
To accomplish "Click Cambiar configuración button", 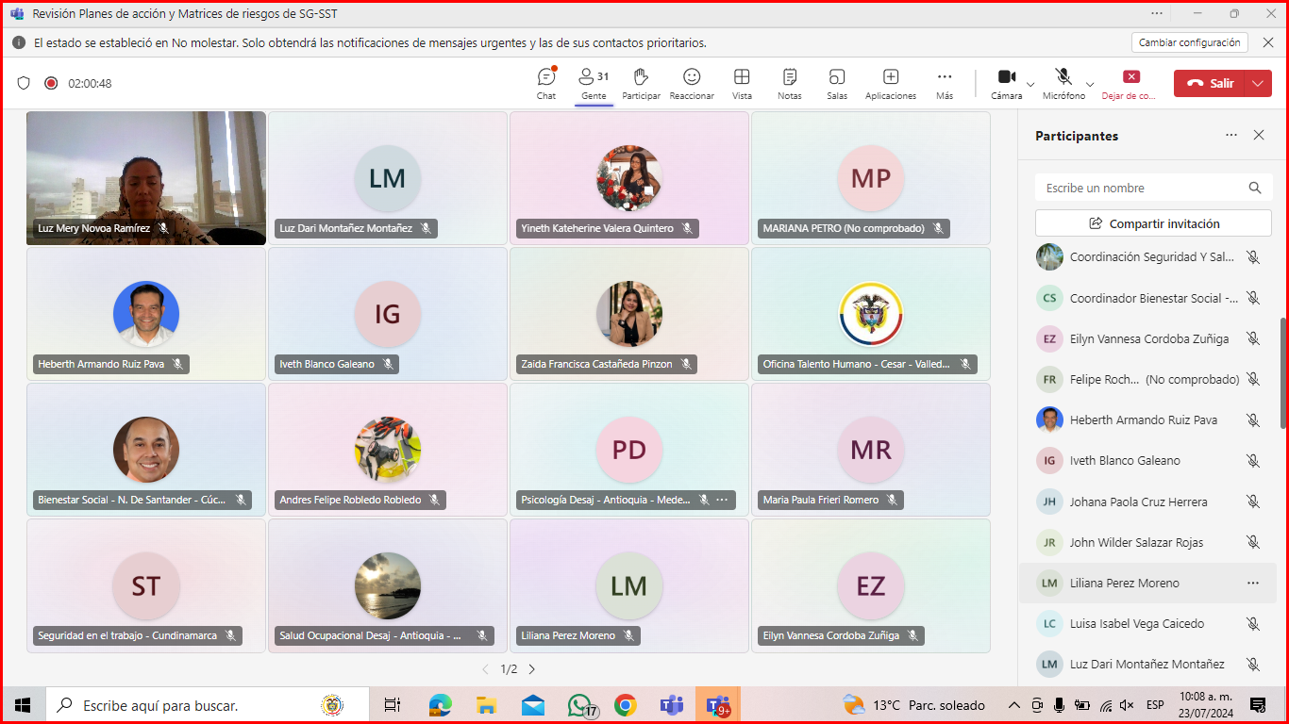I will tap(1189, 42).
